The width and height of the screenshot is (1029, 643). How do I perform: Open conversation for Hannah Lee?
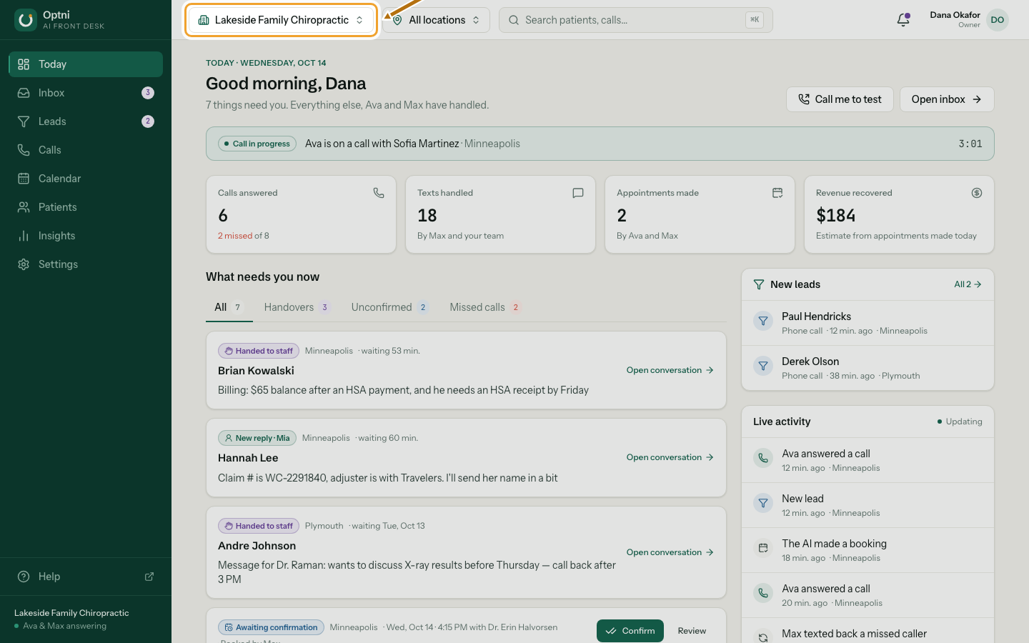tap(670, 457)
